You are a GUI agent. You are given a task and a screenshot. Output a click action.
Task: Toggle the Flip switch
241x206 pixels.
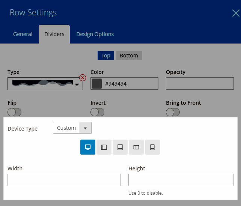point(14,112)
